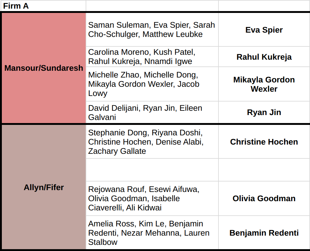Select the Benjamin Redenti bold cell

pyautogui.click(x=264, y=233)
